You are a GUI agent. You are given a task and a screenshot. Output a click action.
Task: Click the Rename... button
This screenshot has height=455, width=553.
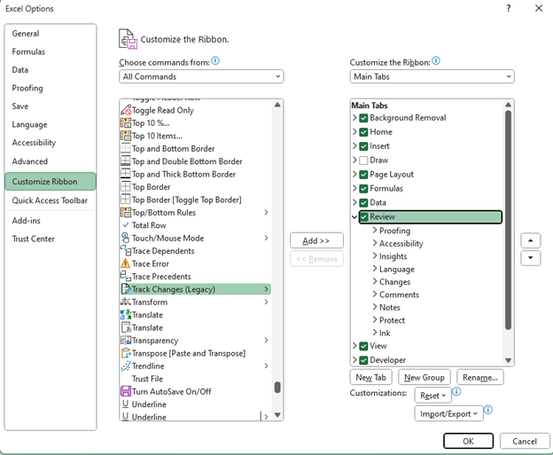coord(480,377)
